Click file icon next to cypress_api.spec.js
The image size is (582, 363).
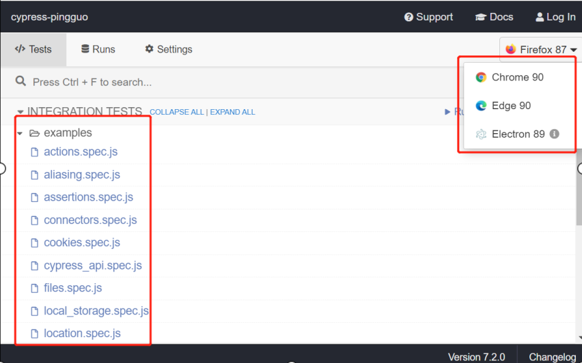click(x=35, y=266)
